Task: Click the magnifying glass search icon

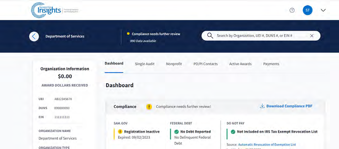Action: pyautogui.click(x=210, y=36)
